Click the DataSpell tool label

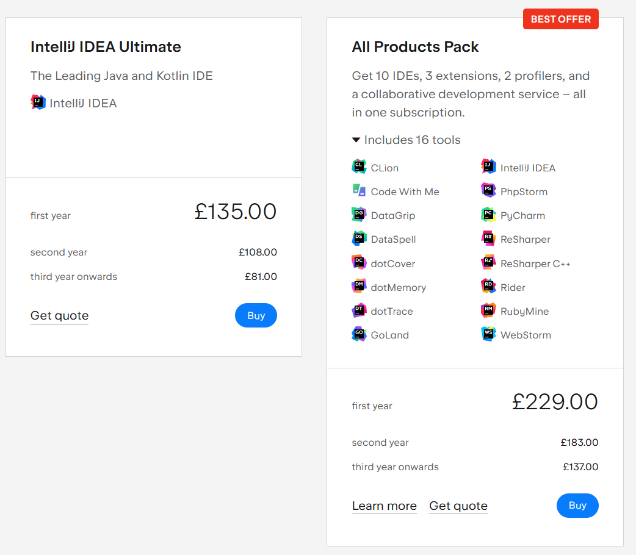(393, 239)
